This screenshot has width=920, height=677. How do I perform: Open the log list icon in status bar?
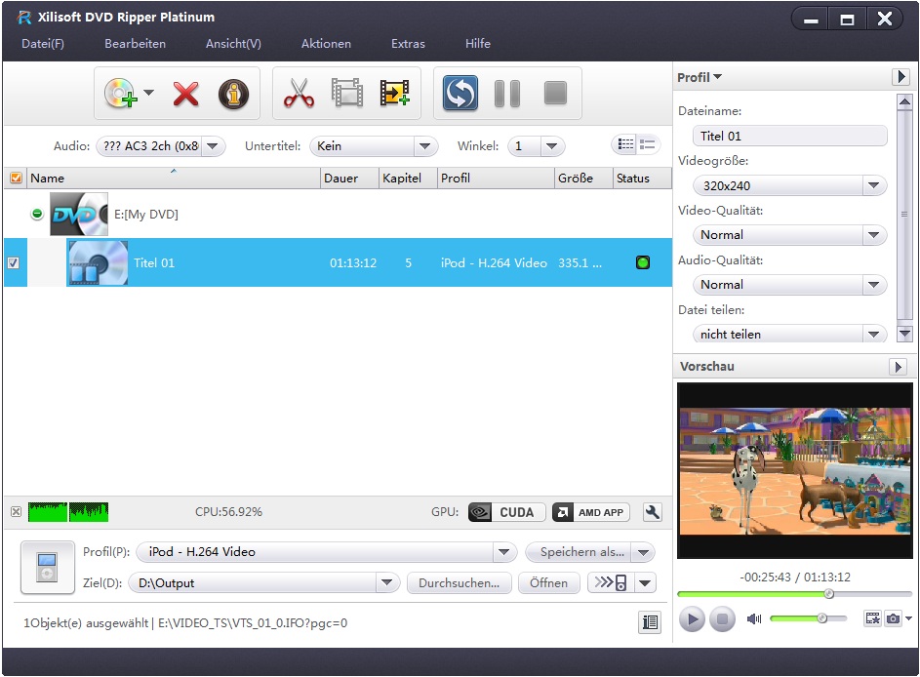[x=650, y=622]
